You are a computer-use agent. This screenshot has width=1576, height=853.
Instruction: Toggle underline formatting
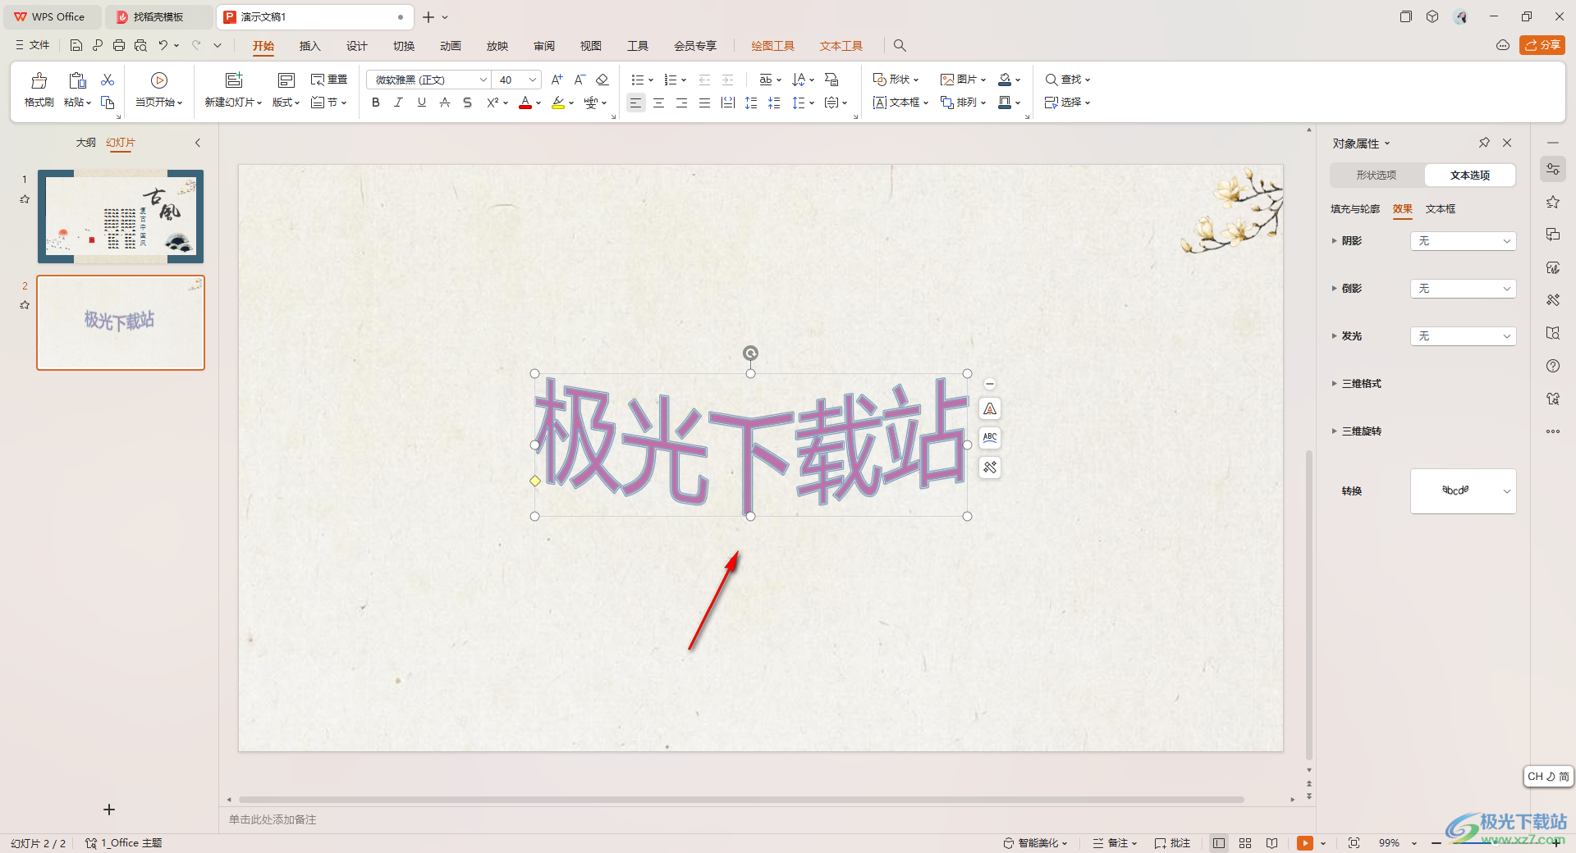(422, 103)
